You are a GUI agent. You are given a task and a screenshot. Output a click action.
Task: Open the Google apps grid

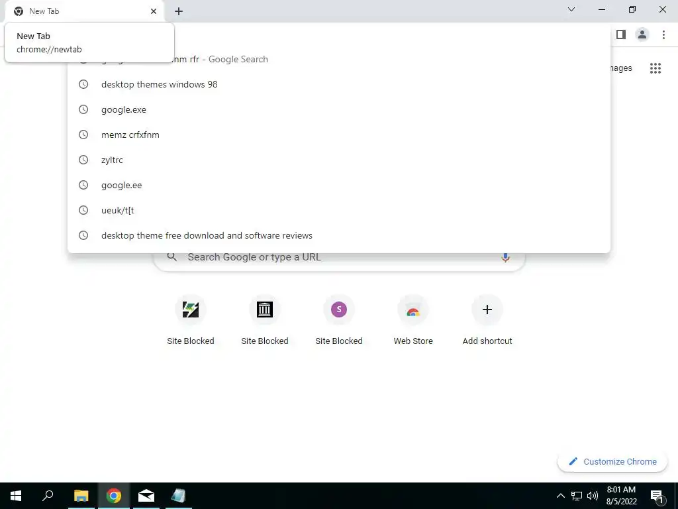click(655, 68)
